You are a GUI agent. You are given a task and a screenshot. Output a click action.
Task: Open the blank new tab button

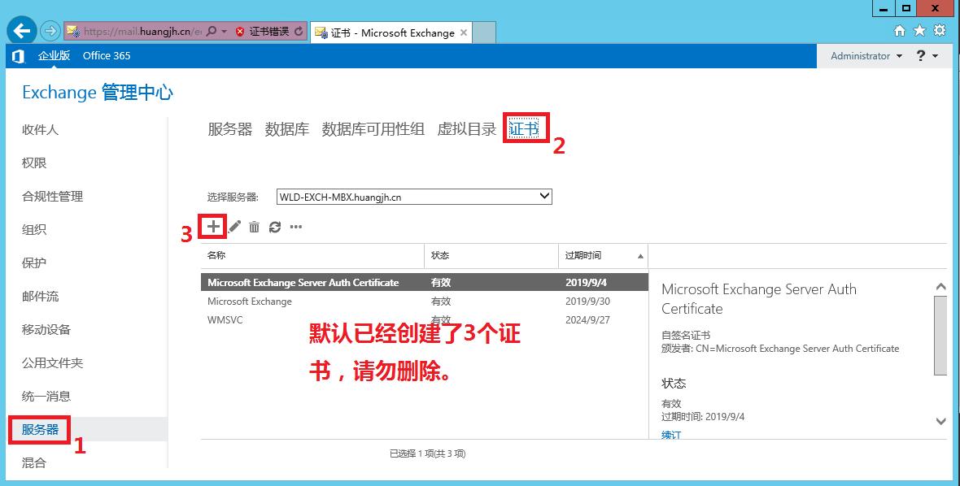click(x=484, y=33)
